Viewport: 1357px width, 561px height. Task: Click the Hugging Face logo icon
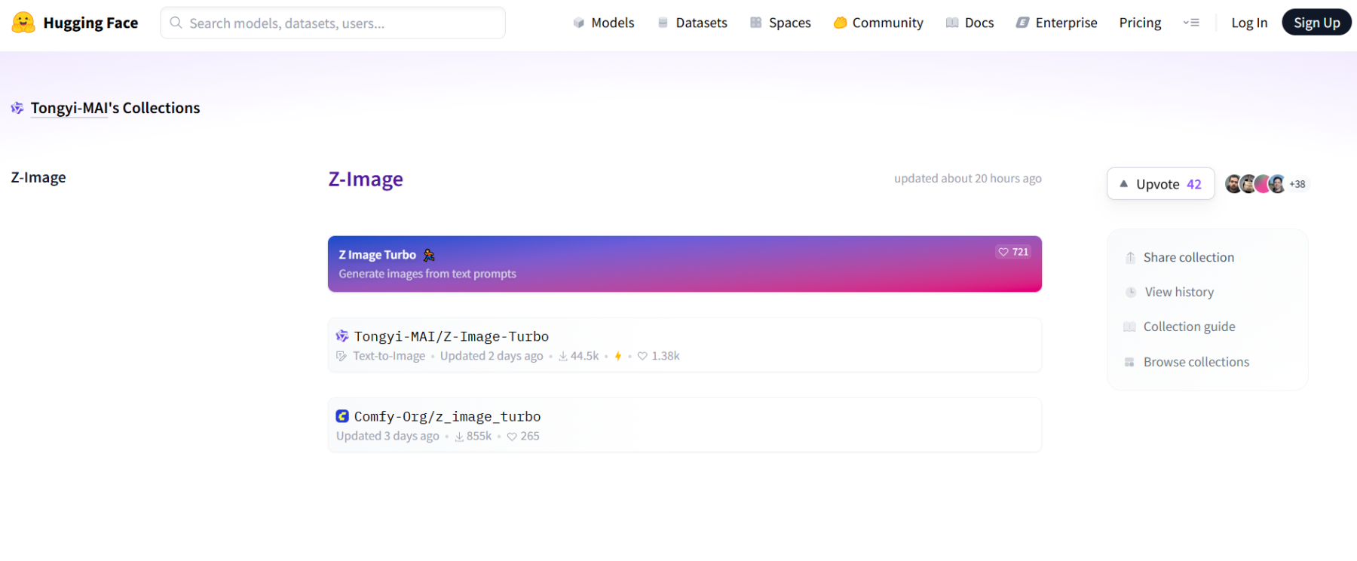tap(23, 23)
